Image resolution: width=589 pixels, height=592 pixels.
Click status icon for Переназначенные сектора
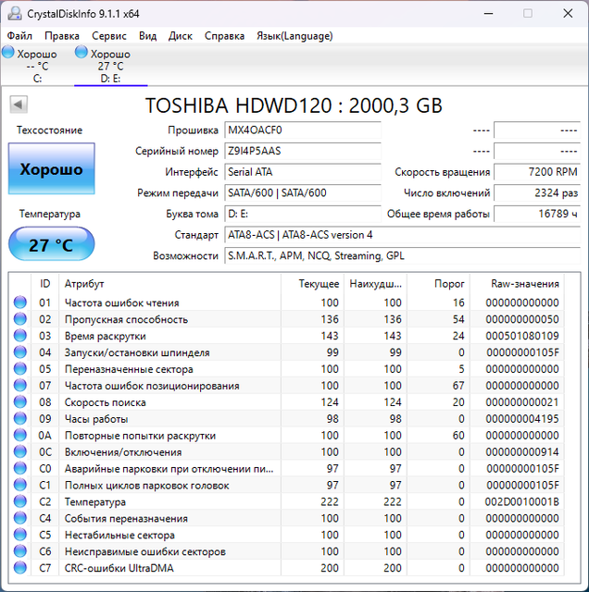coord(20,369)
